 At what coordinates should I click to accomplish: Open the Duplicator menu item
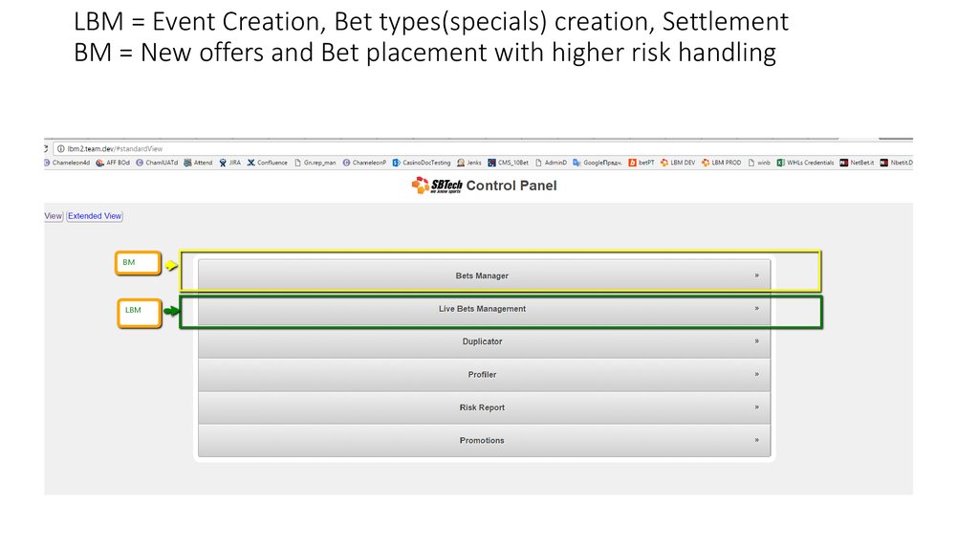tap(483, 341)
